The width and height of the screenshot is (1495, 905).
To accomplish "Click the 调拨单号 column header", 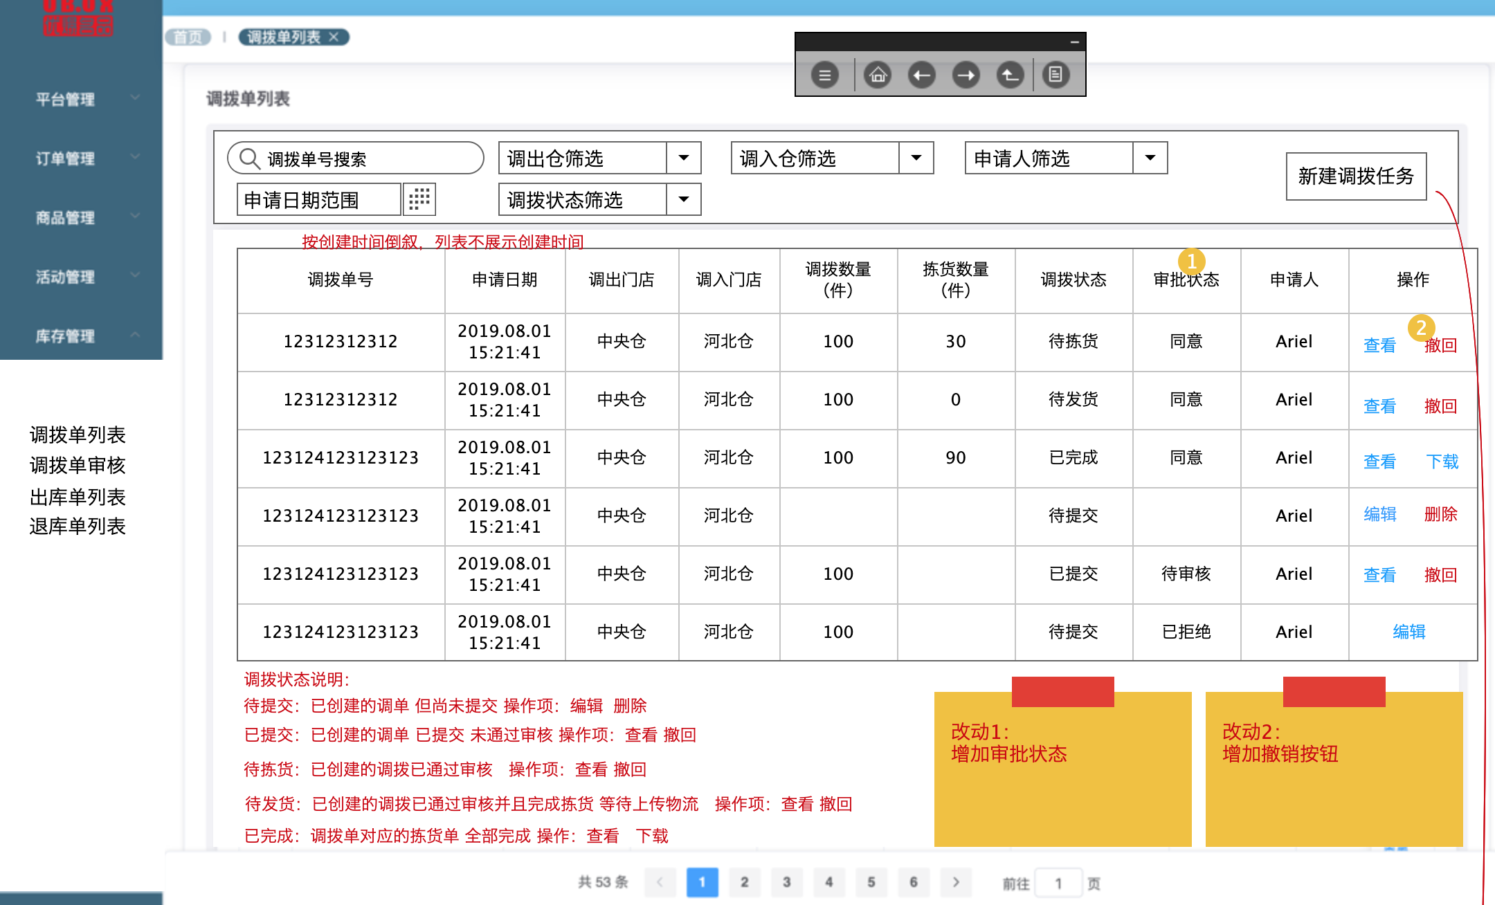I will coord(341,280).
